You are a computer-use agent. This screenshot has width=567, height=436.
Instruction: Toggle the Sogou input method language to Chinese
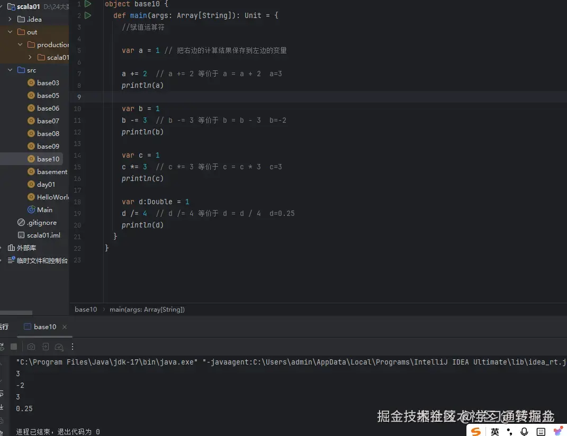coord(494,432)
